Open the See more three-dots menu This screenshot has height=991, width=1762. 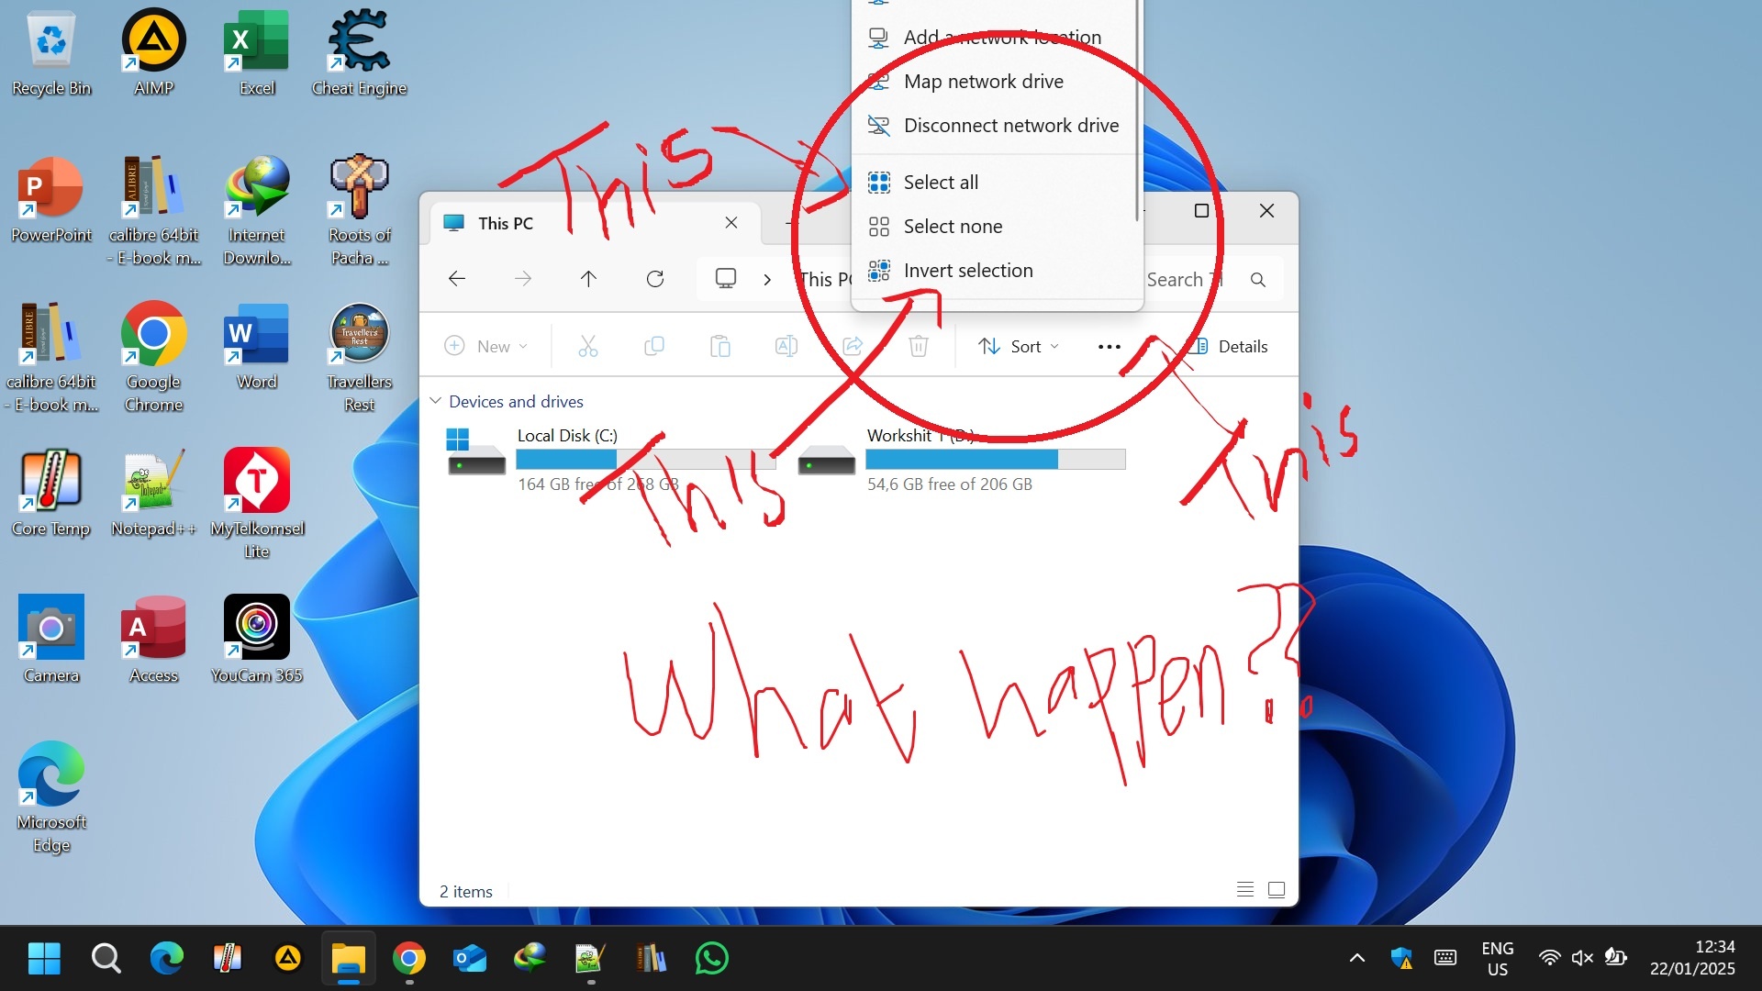click(1109, 346)
